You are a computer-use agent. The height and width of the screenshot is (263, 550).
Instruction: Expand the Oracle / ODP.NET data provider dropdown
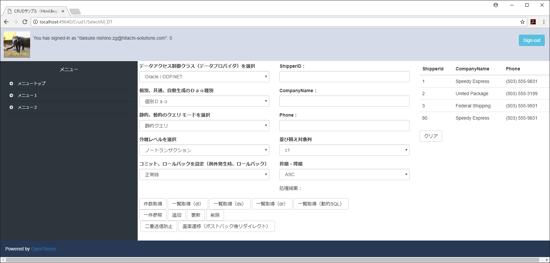coord(204,77)
